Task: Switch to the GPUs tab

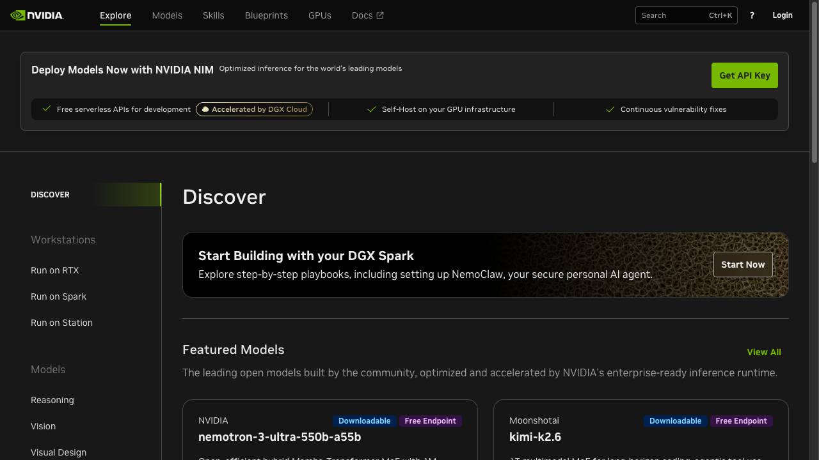Action: pyautogui.click(x=320, y=15)
